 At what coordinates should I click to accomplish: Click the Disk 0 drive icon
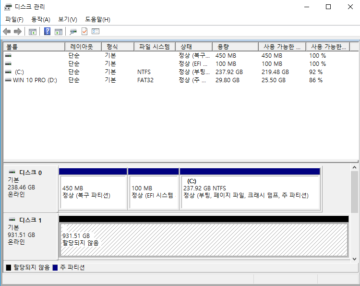point(12,172)
